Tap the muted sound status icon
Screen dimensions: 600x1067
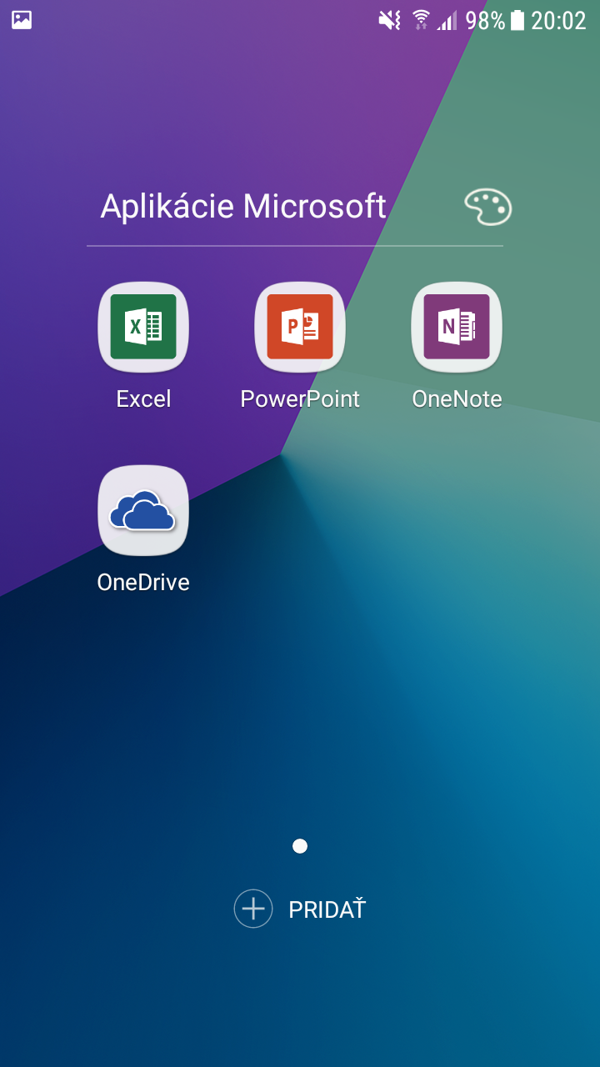coord(390,20)
